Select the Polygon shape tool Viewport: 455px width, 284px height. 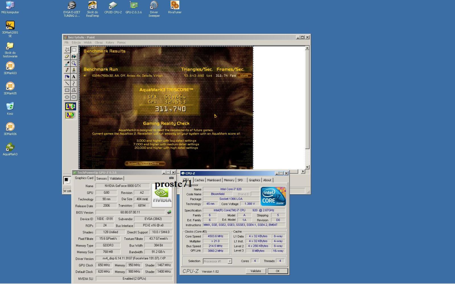pyautogui.click(x=74, y=90)
